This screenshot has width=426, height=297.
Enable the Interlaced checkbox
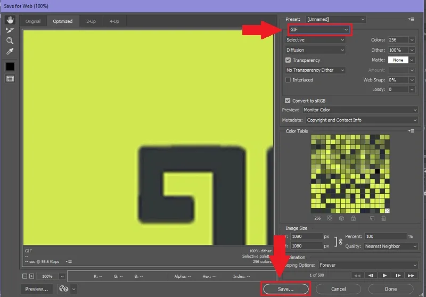pos(288,80)
